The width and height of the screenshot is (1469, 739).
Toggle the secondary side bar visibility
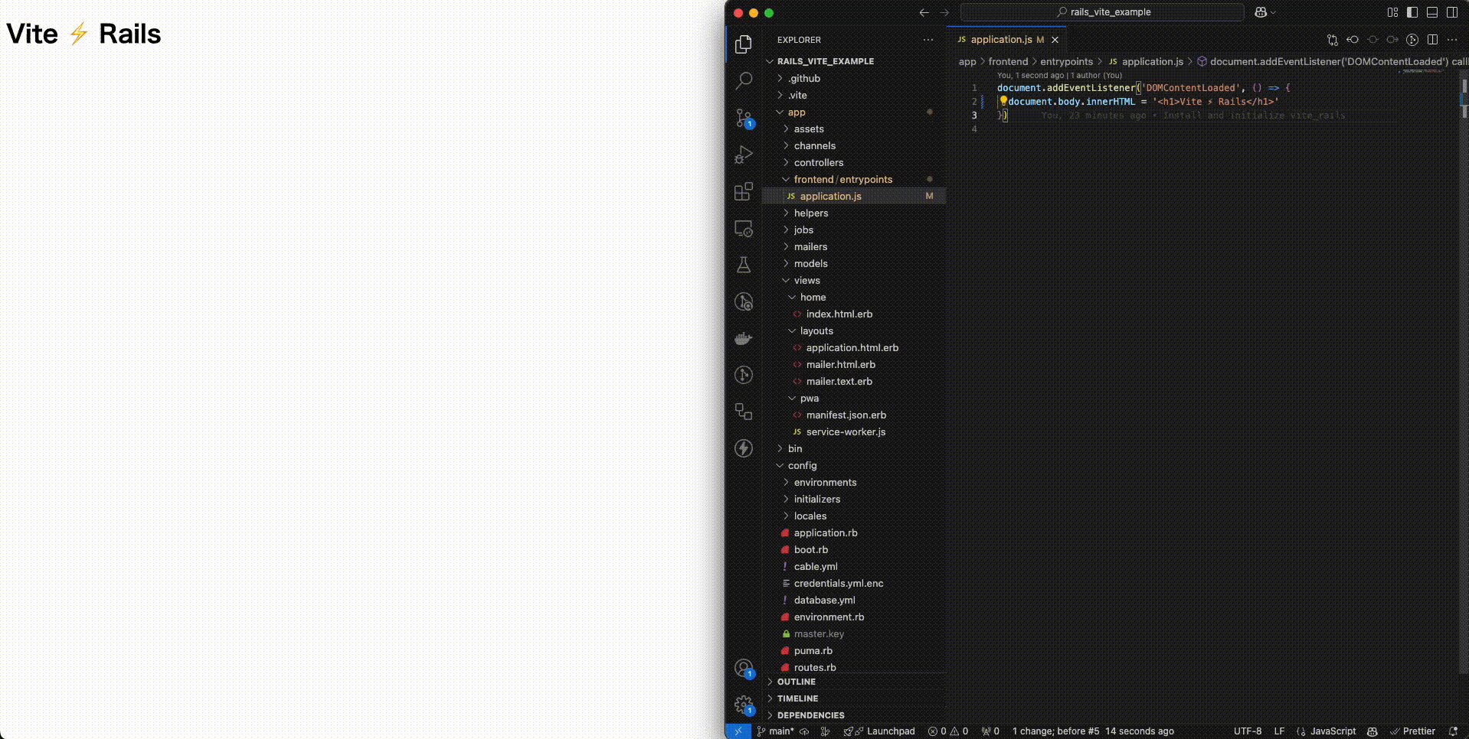(1452, 12)
